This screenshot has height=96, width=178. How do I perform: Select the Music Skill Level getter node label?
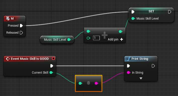pos(55,40)
